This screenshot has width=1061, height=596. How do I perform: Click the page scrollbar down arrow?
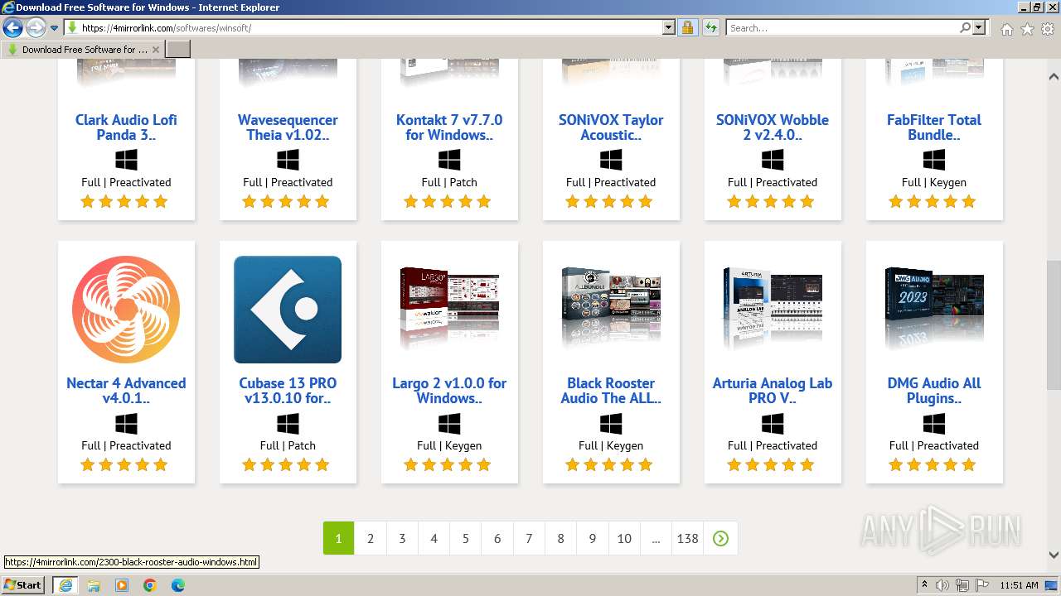[1054, 555]
